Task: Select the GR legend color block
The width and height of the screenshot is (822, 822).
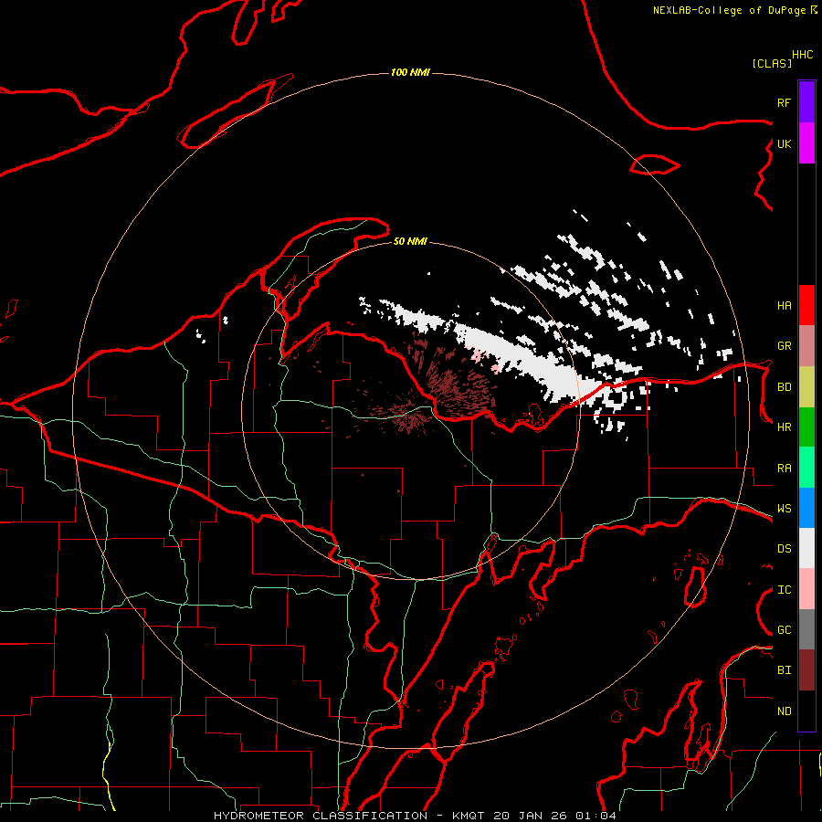Action: (x=806, y=345)
